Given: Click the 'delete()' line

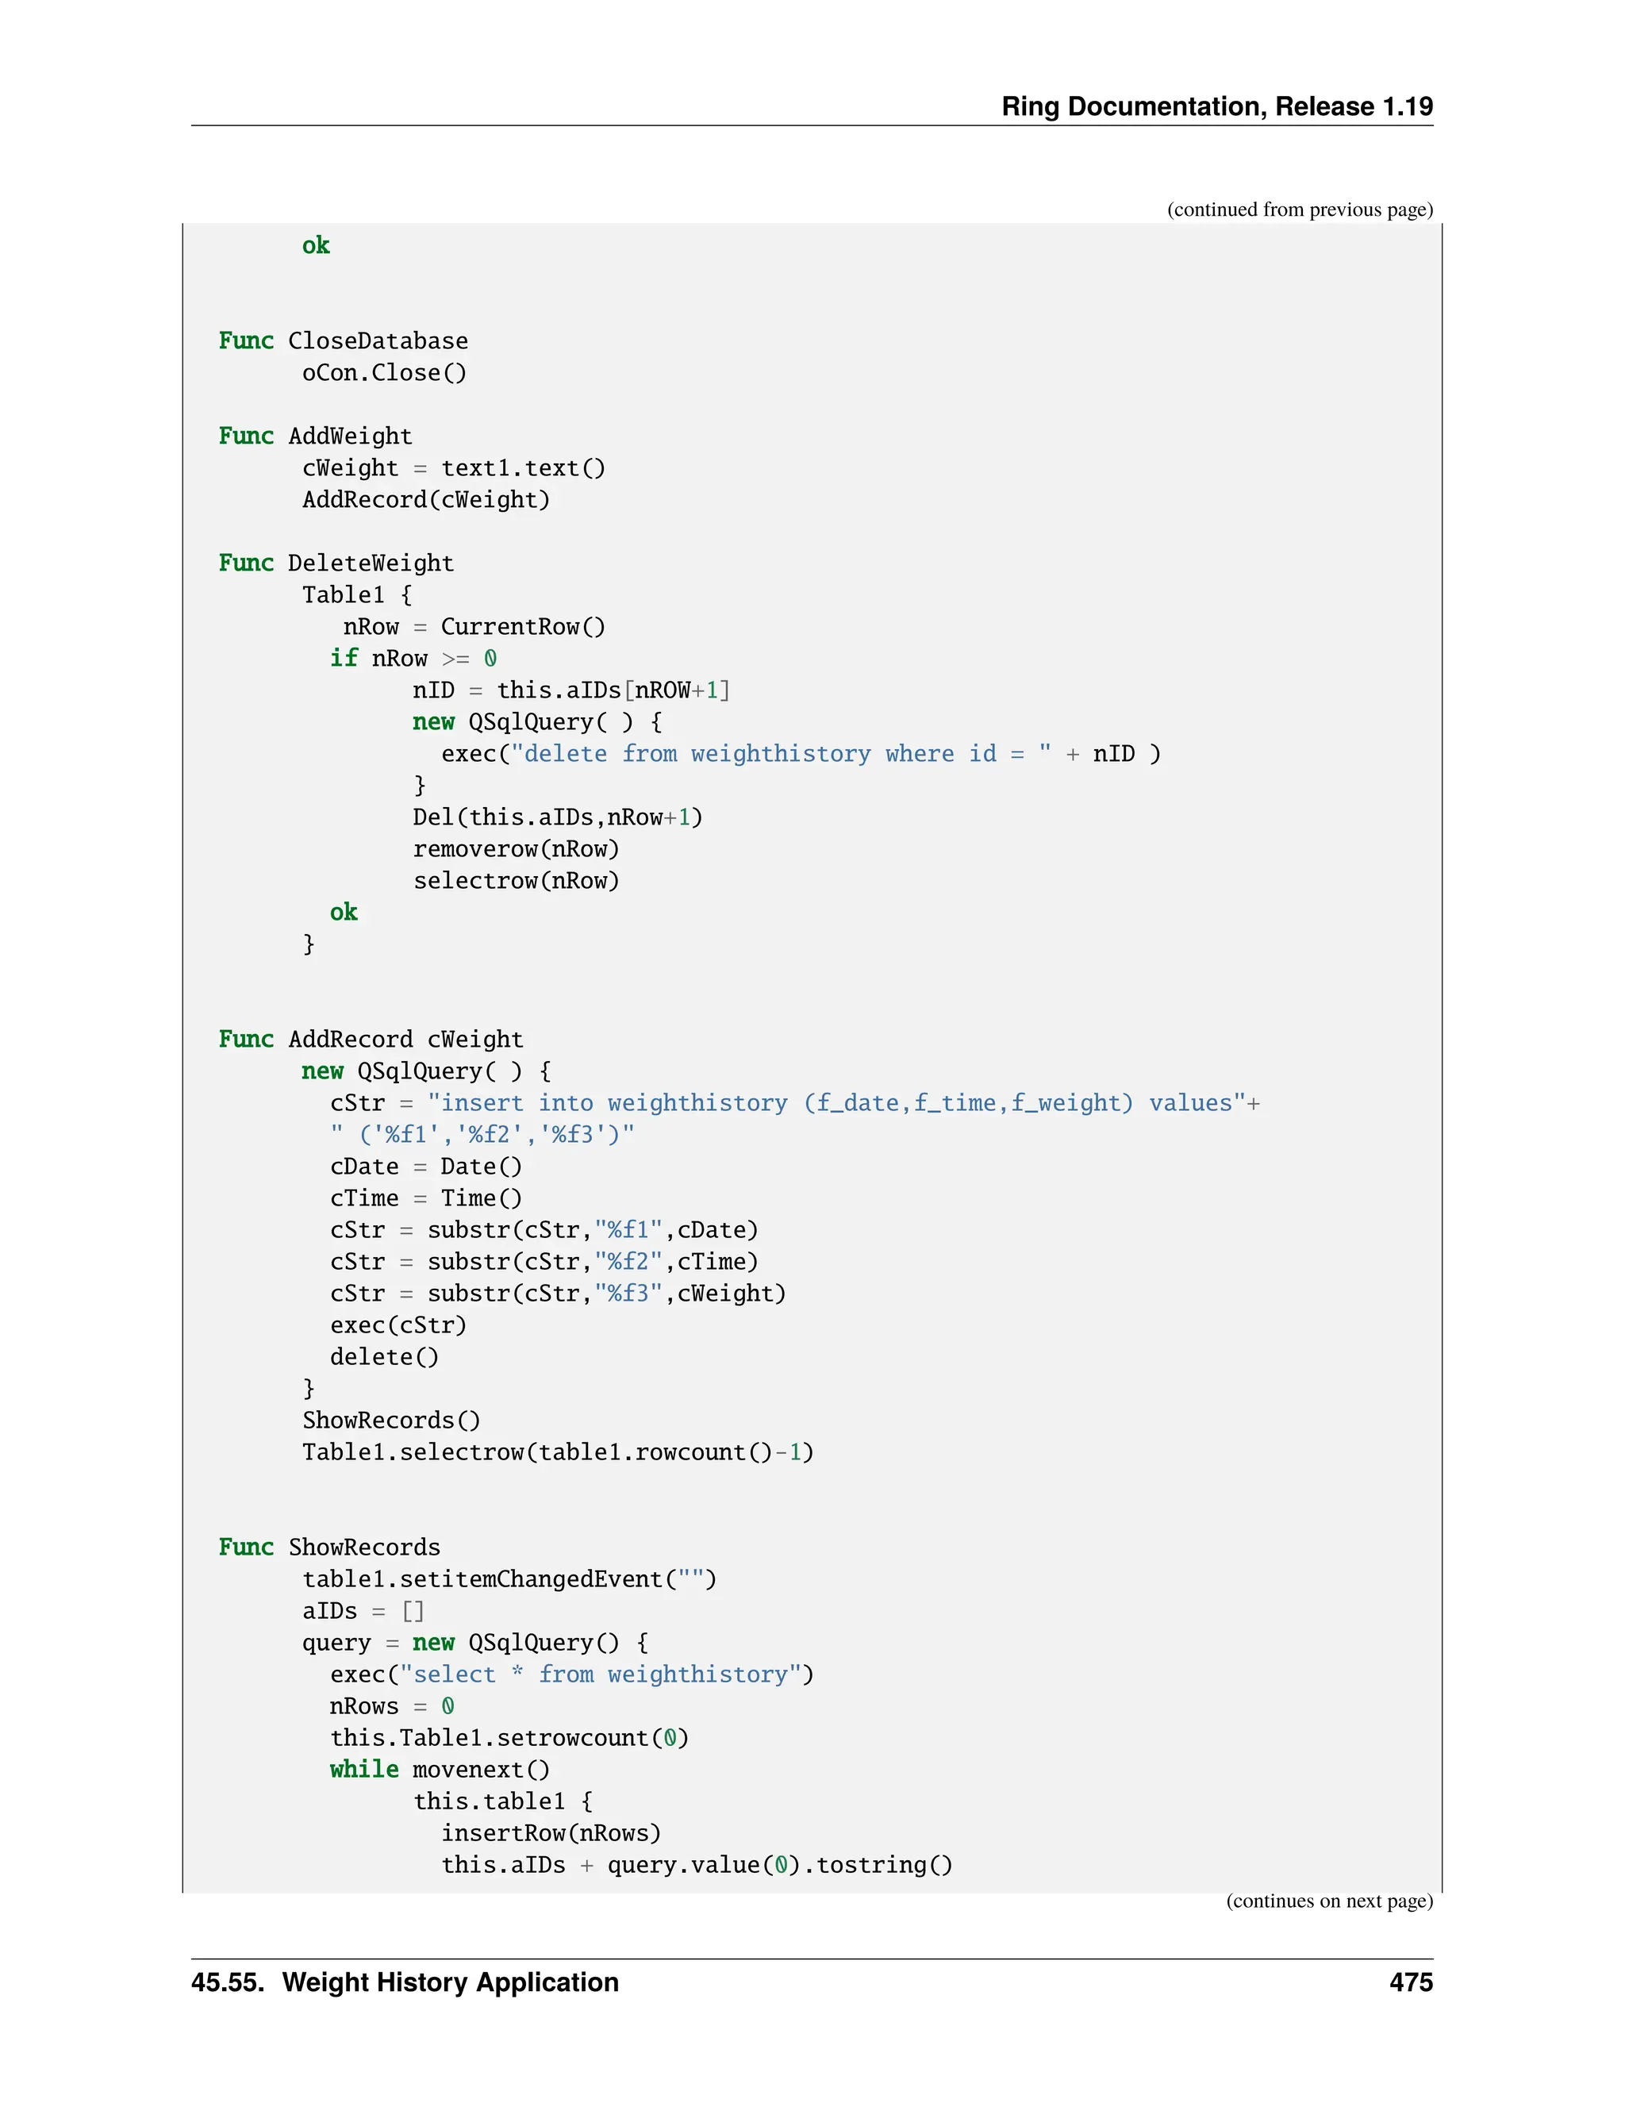Looking at the screenshot, I should (x=385, y=1358).
